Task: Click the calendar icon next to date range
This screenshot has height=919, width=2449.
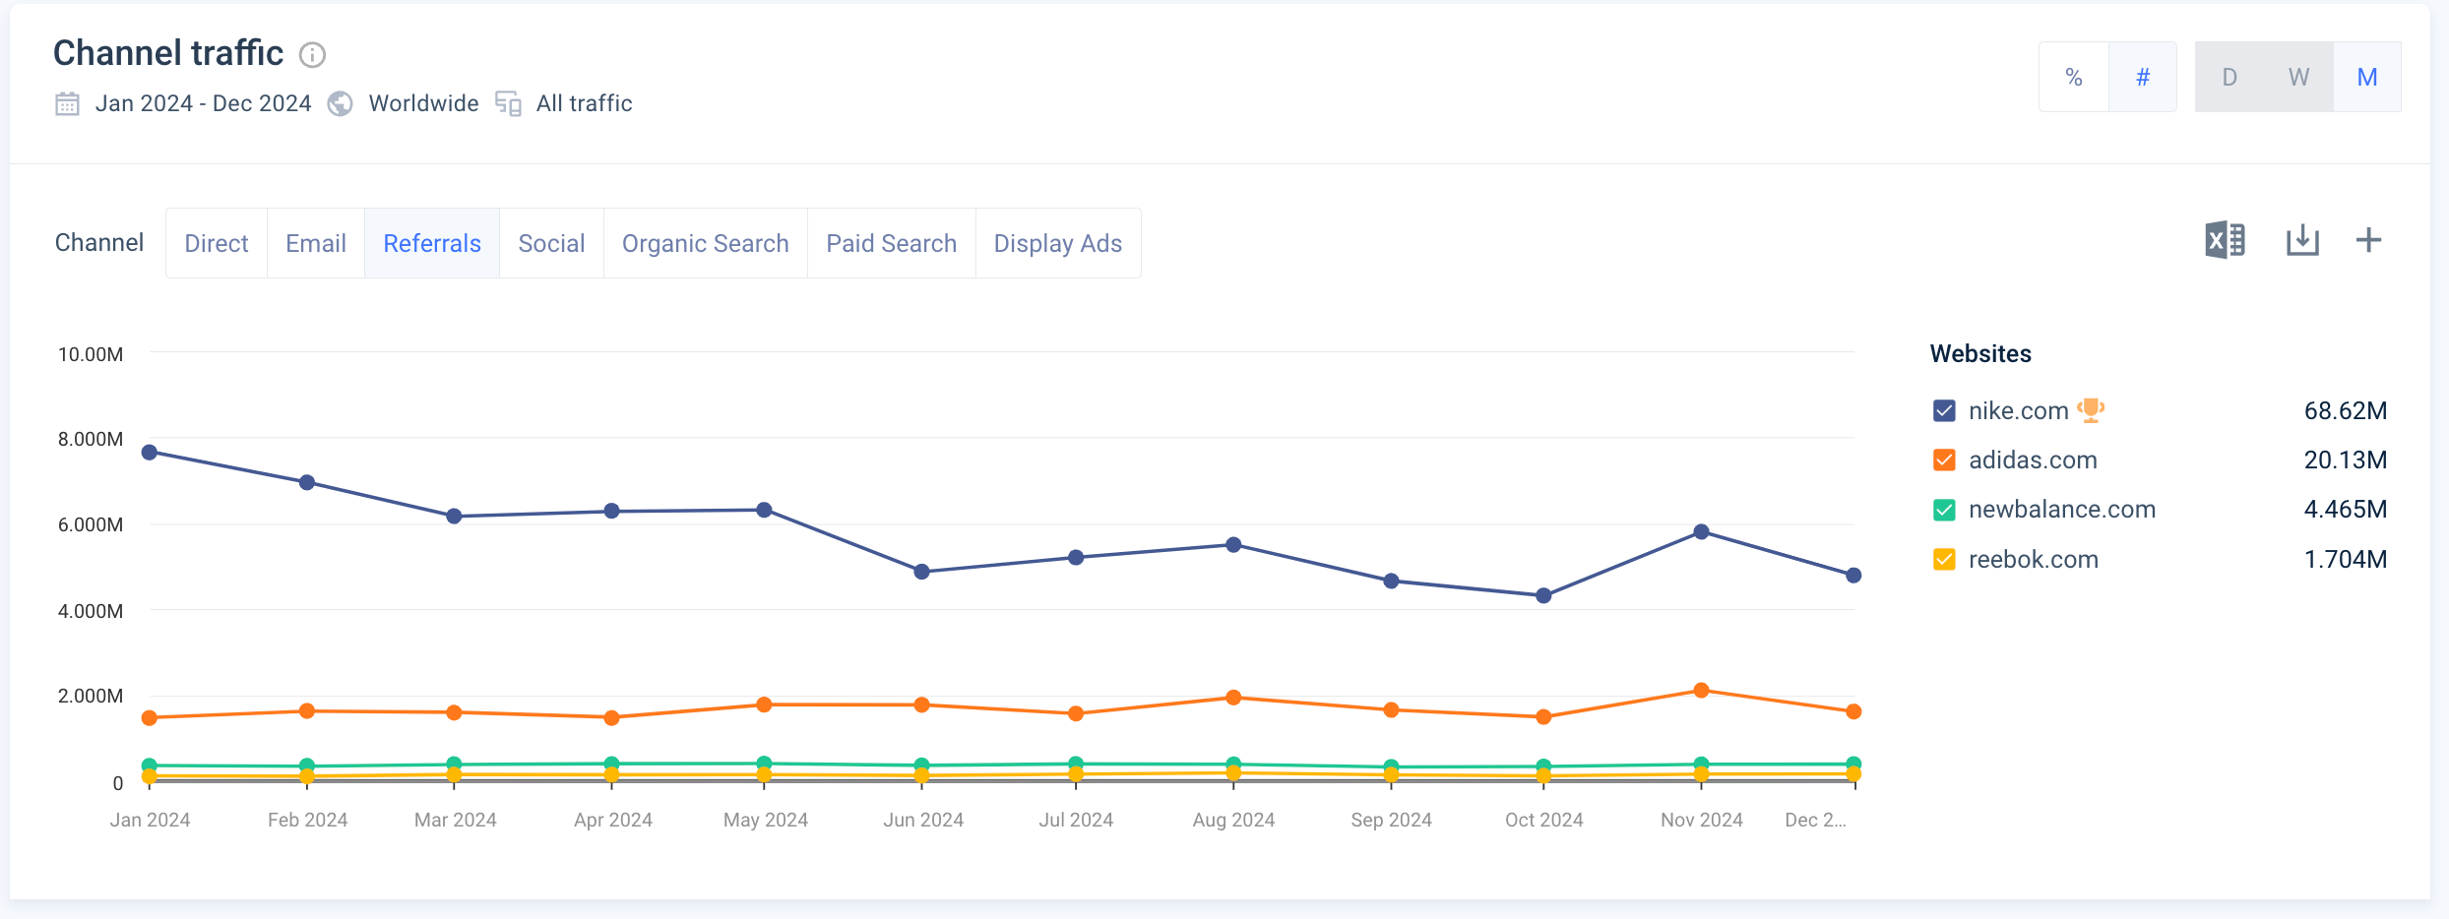Action: point(67,103)
